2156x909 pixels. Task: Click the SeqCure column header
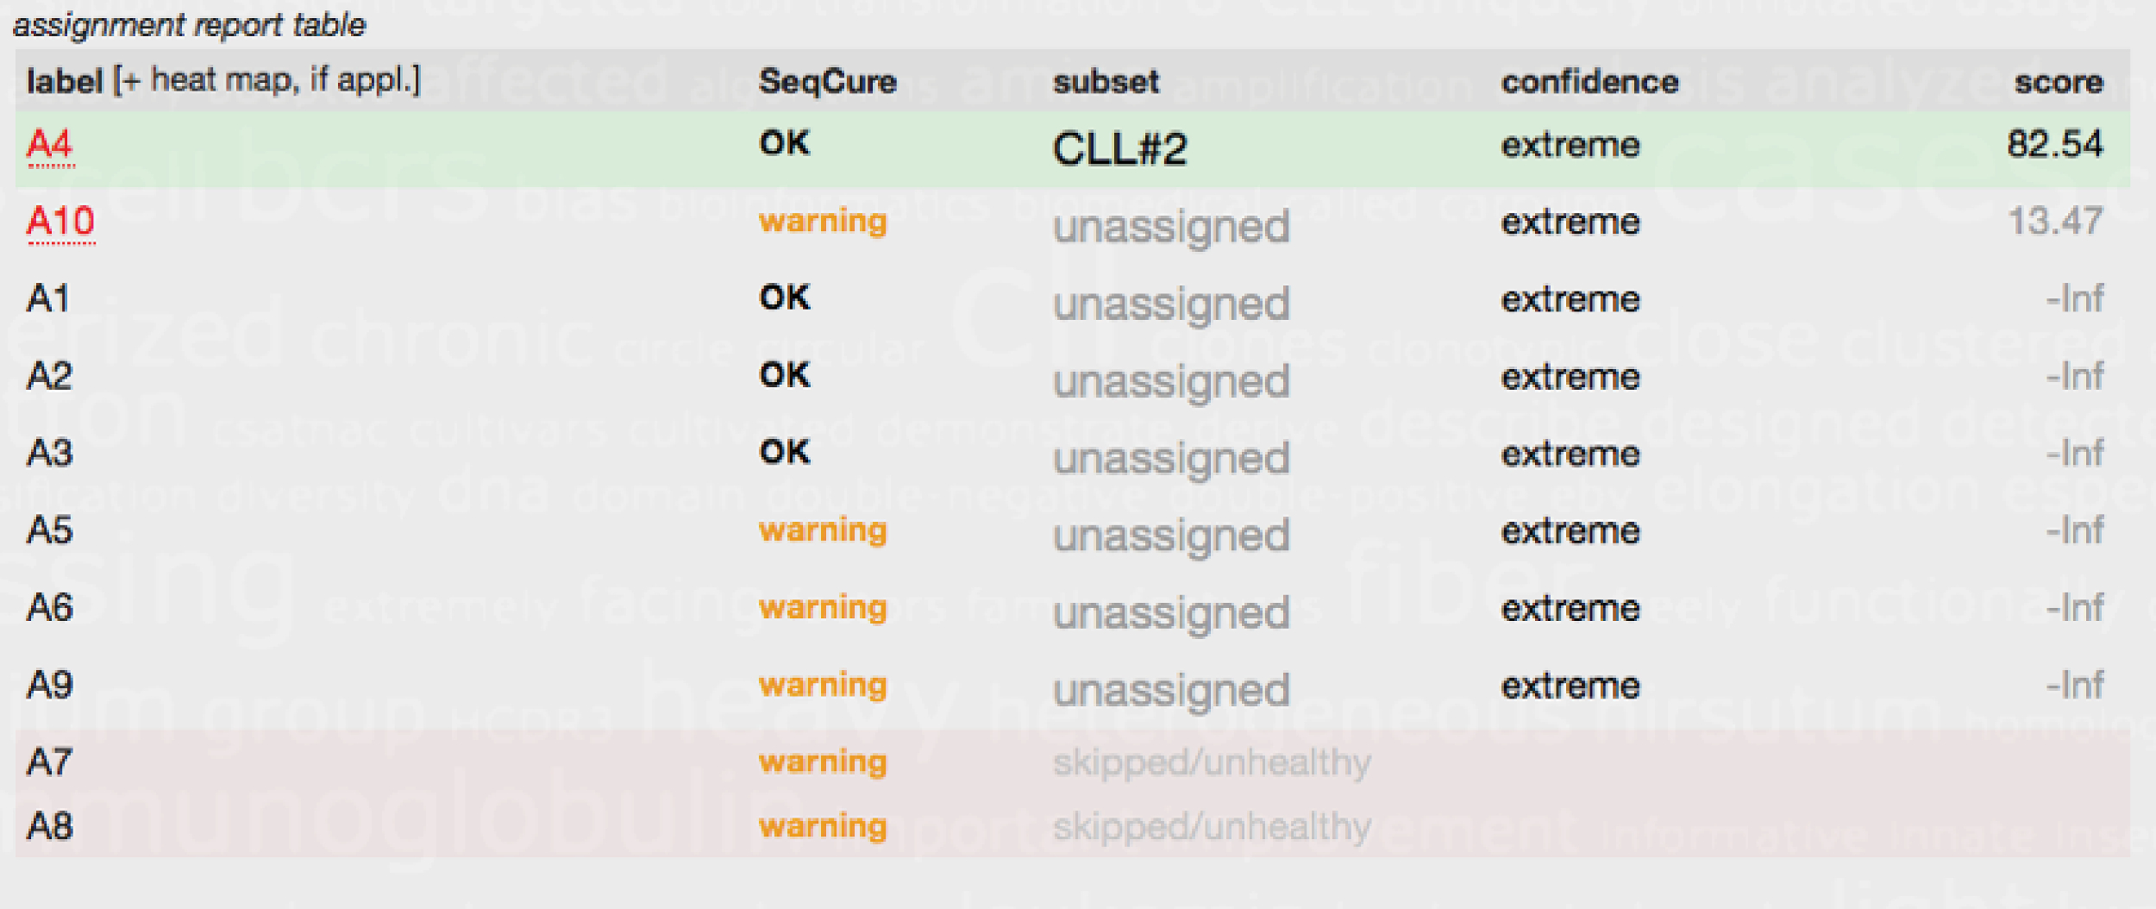(x=827, y=82)
